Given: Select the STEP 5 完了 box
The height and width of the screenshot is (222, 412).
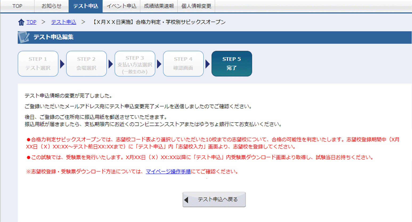Looking at the screenshot, I should 232,64.
